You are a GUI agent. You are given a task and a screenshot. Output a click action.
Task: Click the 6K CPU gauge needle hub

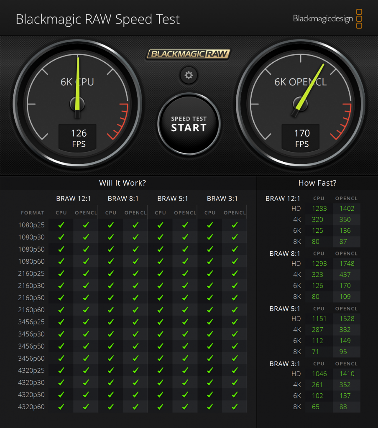tap(77, 102)
